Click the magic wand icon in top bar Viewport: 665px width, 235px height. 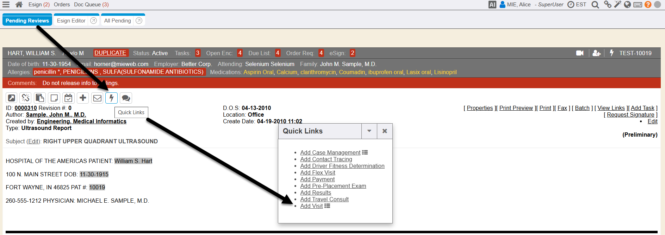[x=617, y=5]
